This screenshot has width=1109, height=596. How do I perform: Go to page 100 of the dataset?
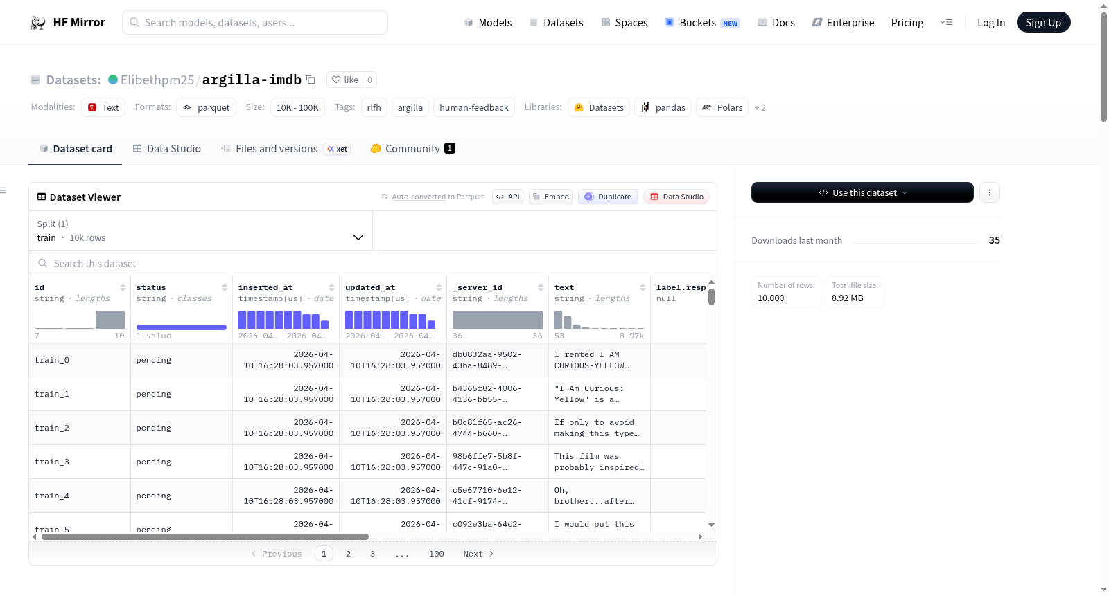tap(437, 554)
